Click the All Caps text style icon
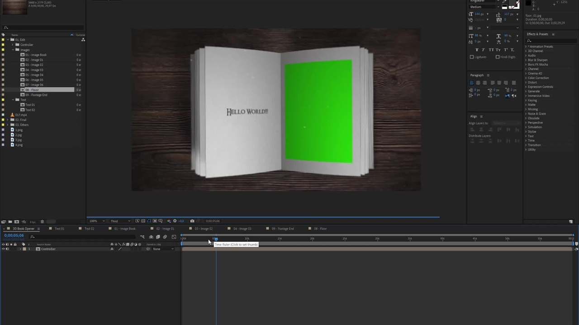The height and width of the screenshot is (325, 579). tap(491, 50)
